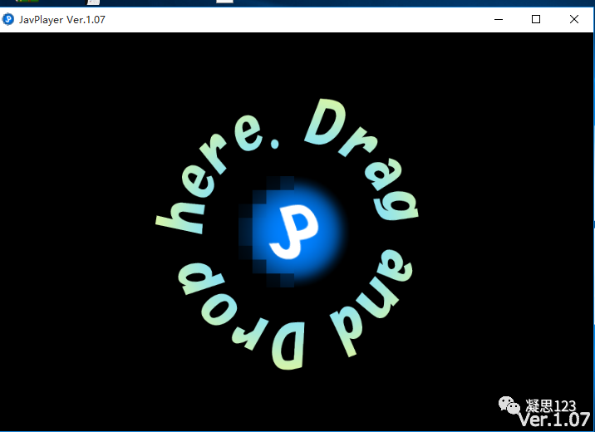This screenshot has height=432, width=595.
Task: Maximize the JavPlayer window
Action: [x=536, y=19]
